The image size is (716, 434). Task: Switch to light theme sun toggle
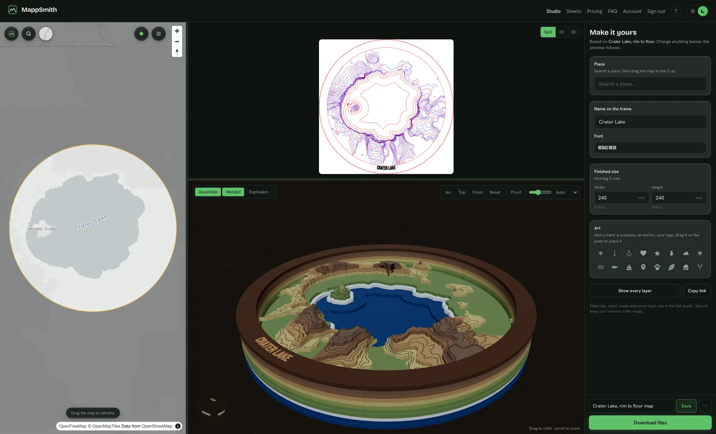tap(693, 11)
